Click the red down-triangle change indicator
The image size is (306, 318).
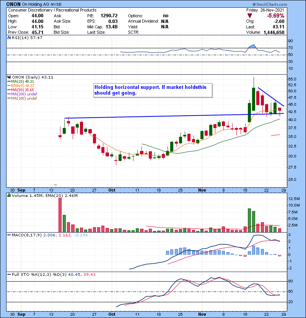point(250,16)
